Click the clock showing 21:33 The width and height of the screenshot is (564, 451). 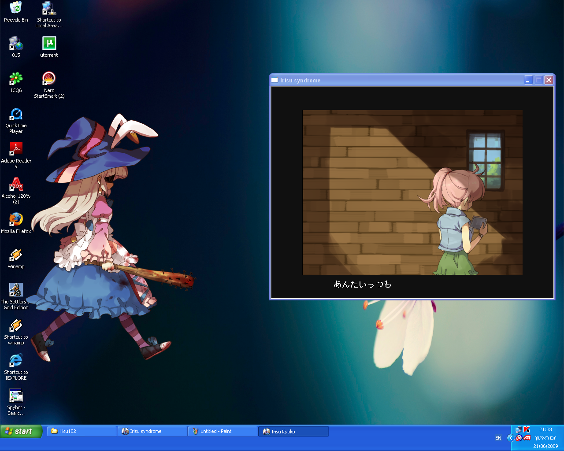pos(545,429)
